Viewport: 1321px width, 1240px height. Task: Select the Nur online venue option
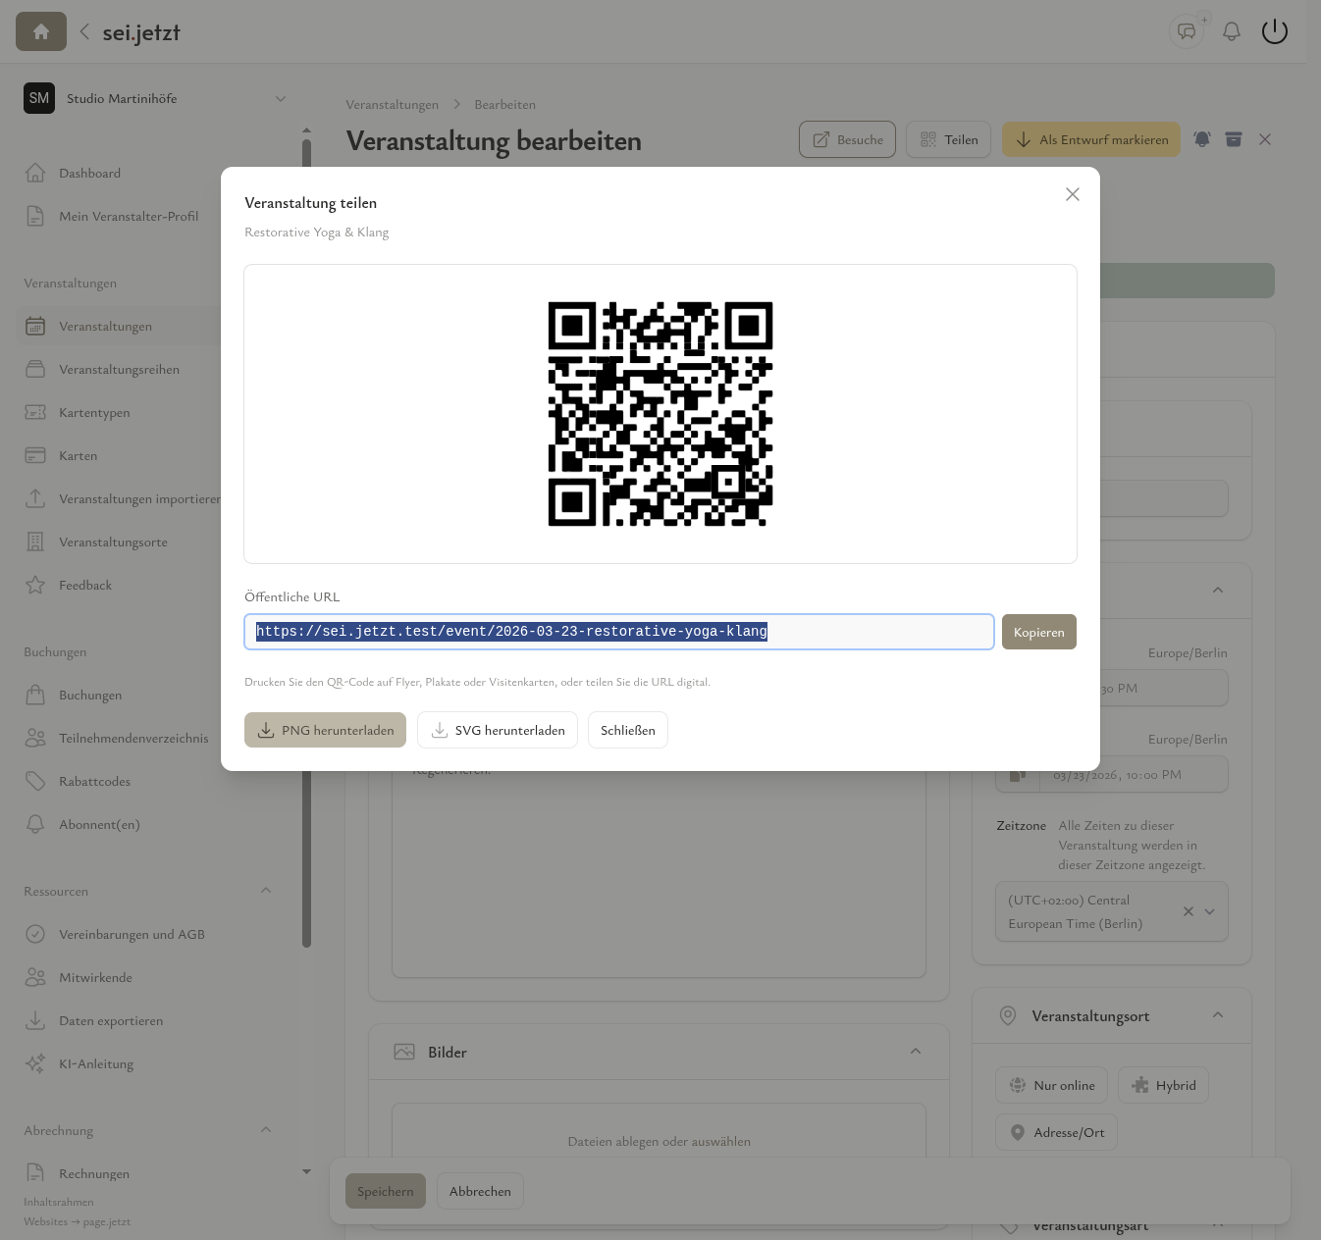pyautogui.click(x=1051, y=1085)
